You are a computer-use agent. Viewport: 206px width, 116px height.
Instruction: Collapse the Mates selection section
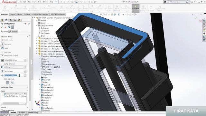27,91
